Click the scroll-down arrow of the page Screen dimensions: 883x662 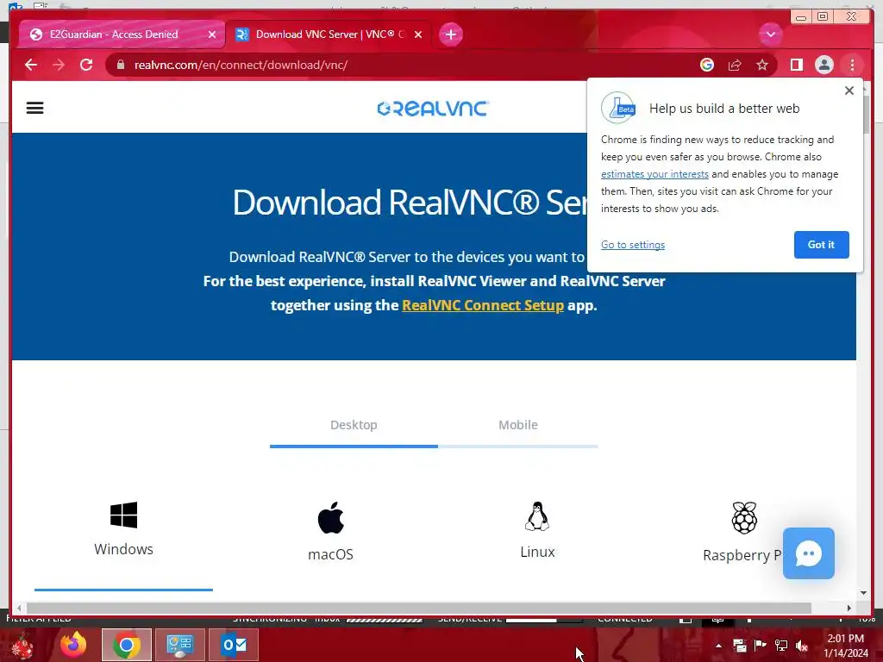864,593
